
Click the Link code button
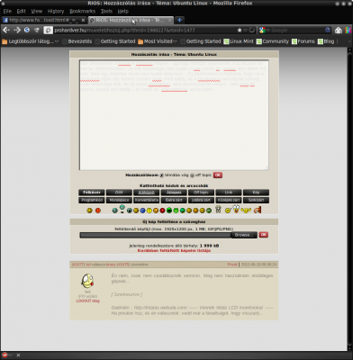pyautogui.click(x=229, y=193)
